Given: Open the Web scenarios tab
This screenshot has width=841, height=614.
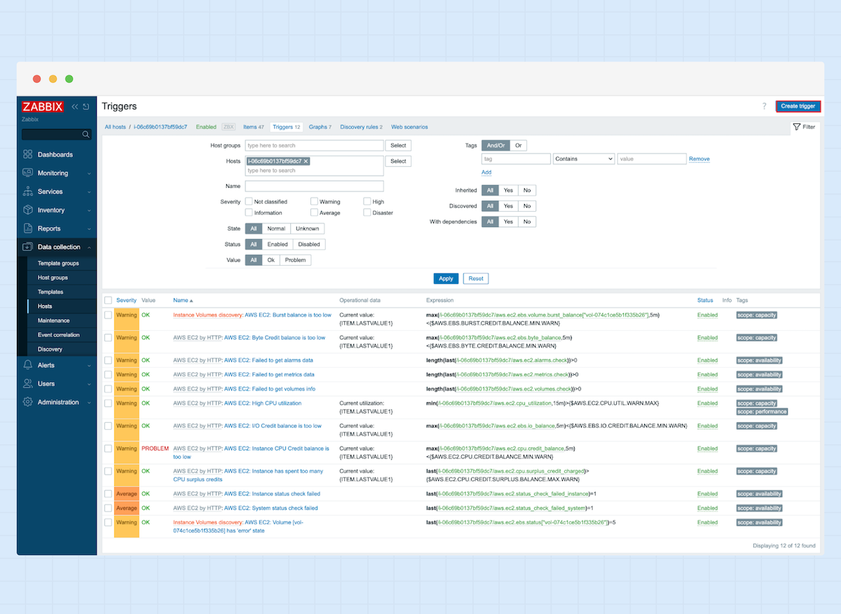Looking at the screenshot, I should coord(409,127).
